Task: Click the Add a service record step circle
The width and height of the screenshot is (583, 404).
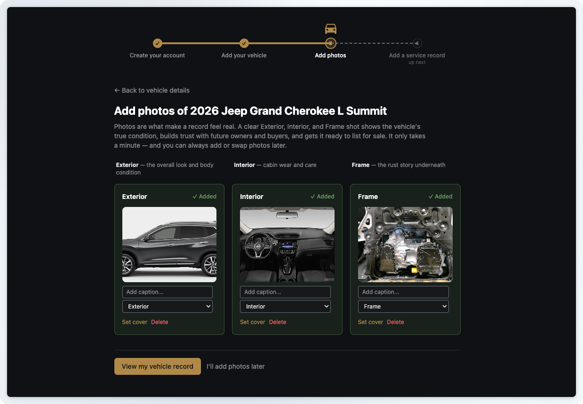Action: click(417, 43)
